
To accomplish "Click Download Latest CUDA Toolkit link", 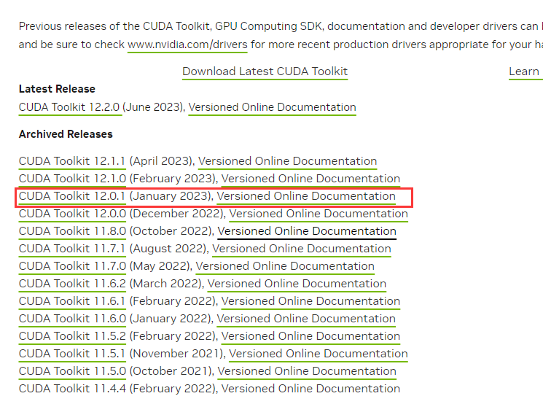I will coord(265,71).
